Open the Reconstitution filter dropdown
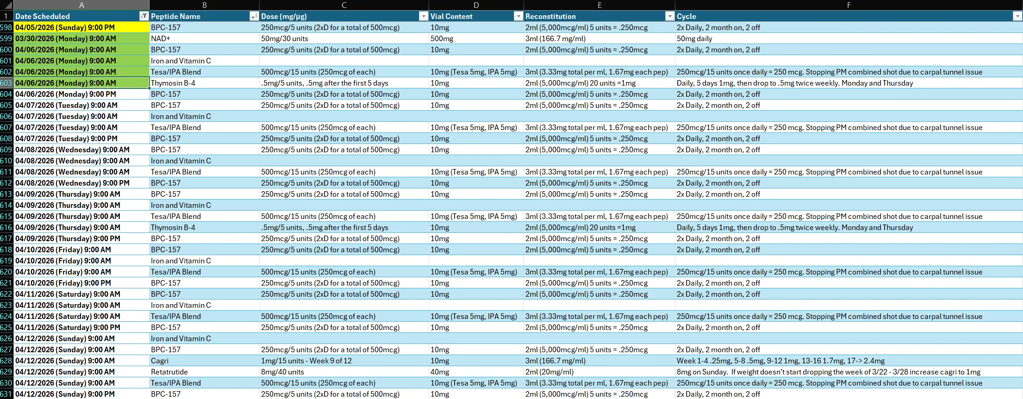Viewport: 1023px width, 399px height. (670, 16)
